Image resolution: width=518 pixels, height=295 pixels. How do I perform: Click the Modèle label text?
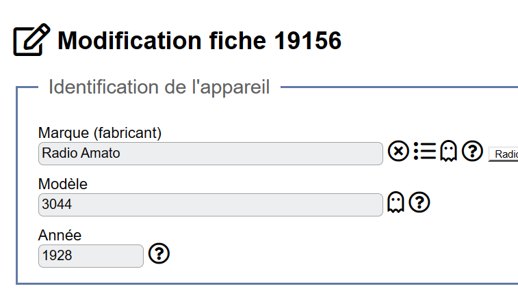[x=63, y=184]
